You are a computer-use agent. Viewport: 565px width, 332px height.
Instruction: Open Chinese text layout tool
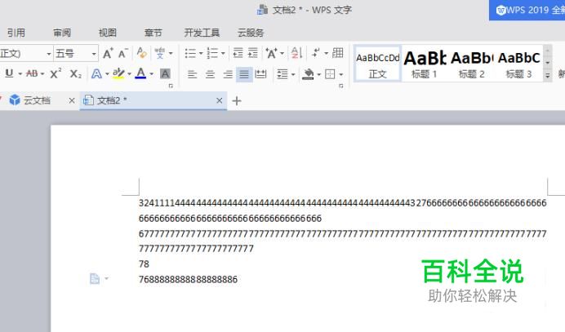pyautogui.click(x=271, y=54)
